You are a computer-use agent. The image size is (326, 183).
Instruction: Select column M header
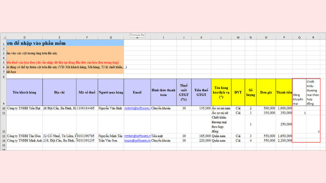tap(238, 37)
